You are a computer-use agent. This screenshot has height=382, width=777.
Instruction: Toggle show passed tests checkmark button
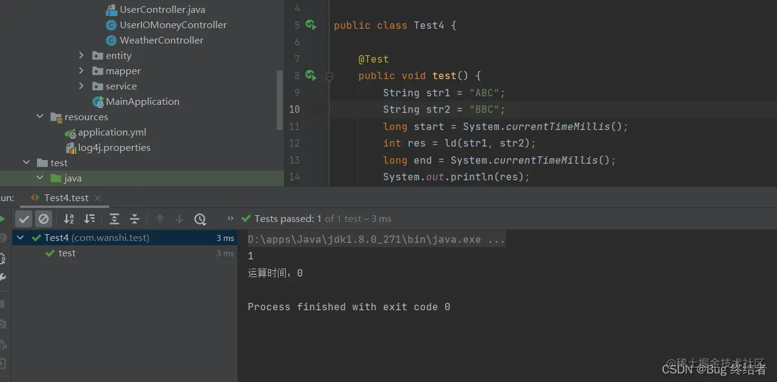tap(24, 219)
